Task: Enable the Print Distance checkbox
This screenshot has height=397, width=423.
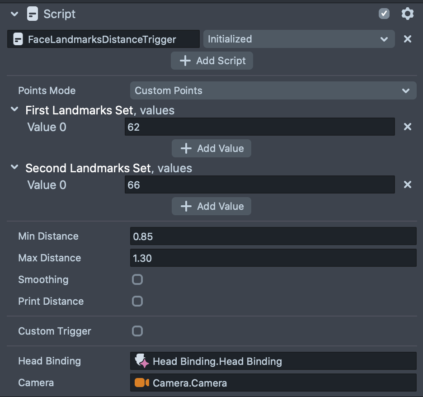Action: pos(137,301)
